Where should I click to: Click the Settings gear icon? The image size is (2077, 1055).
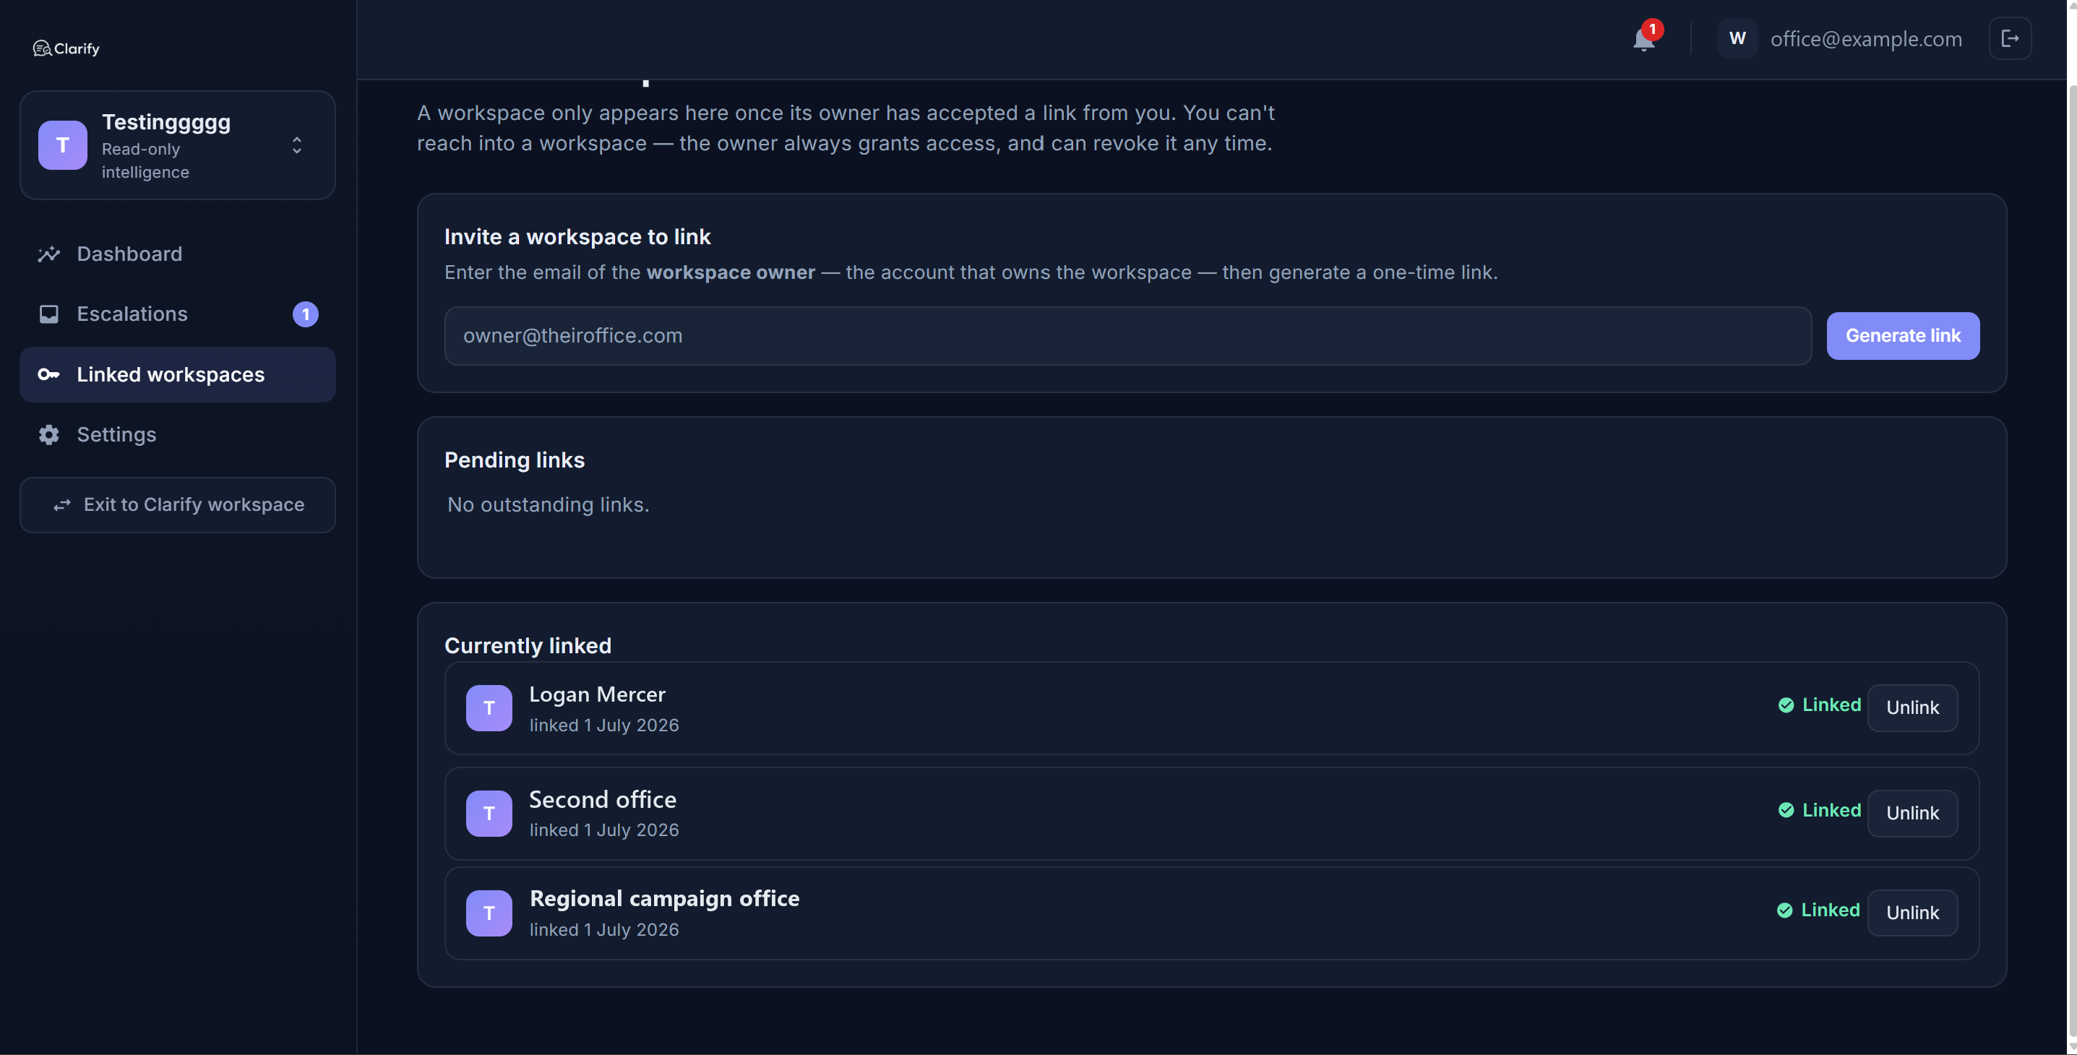(49, 434)
